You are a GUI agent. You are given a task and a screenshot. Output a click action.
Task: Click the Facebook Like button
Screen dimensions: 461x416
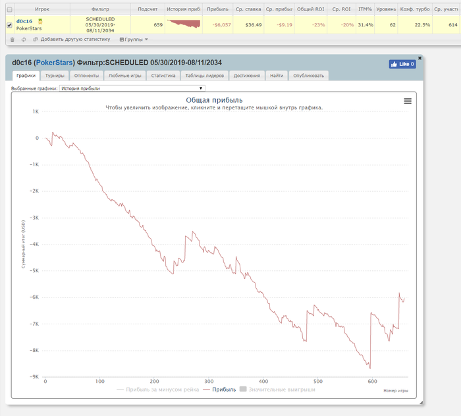coord(402,64)
